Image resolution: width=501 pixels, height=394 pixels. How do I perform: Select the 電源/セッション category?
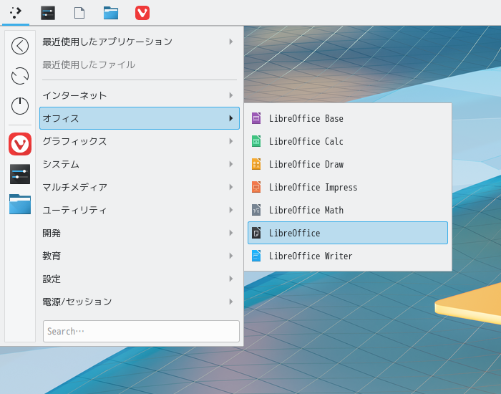(140, 302)
